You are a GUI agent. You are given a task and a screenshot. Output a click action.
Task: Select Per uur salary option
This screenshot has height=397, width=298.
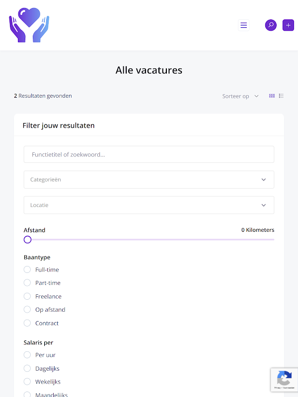27,355
